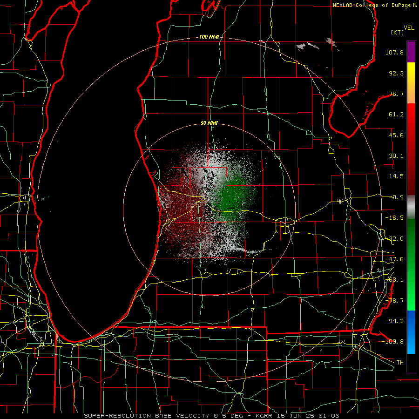Screen dimensions: 419x419
Task: Click the -0.9 velocity scale label
Action: pos(396,197)
